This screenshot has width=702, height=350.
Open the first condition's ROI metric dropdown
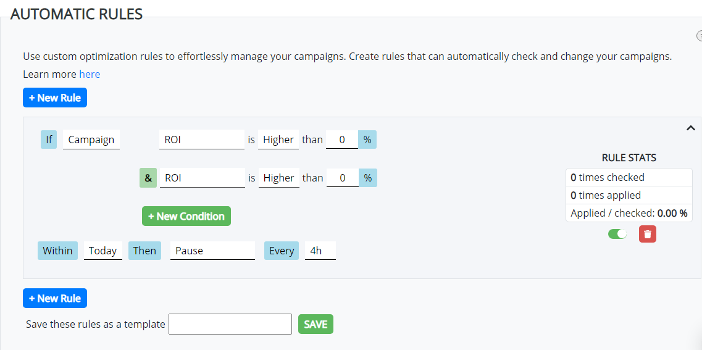(x=202, y=140)
